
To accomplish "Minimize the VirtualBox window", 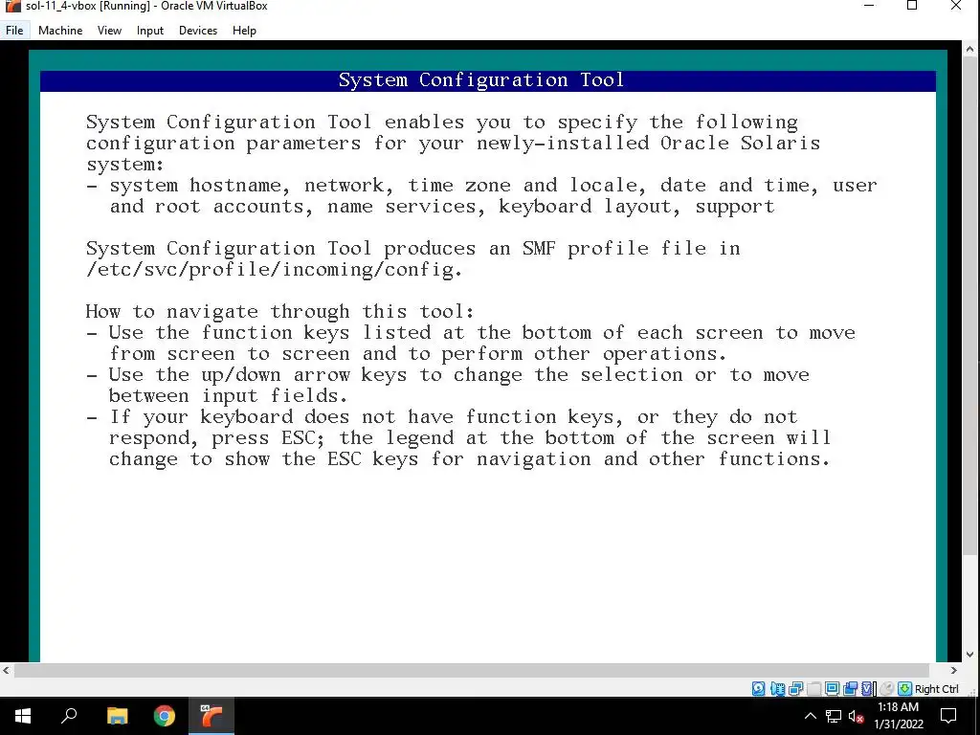I will pyautogui.click(x=869, y=7).
